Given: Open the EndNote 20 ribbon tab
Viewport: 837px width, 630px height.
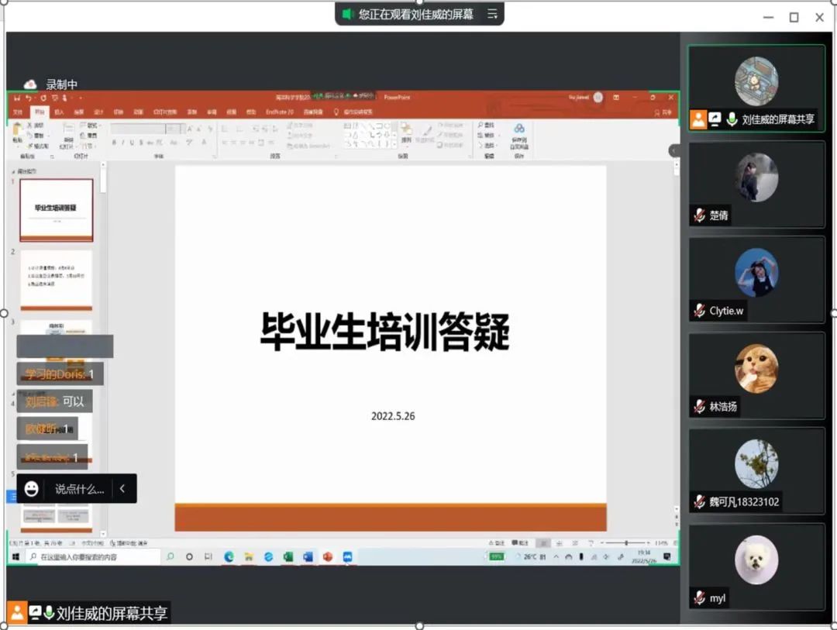Looking at the screenshot, I should pyautogui.click(x=279, y=112).
